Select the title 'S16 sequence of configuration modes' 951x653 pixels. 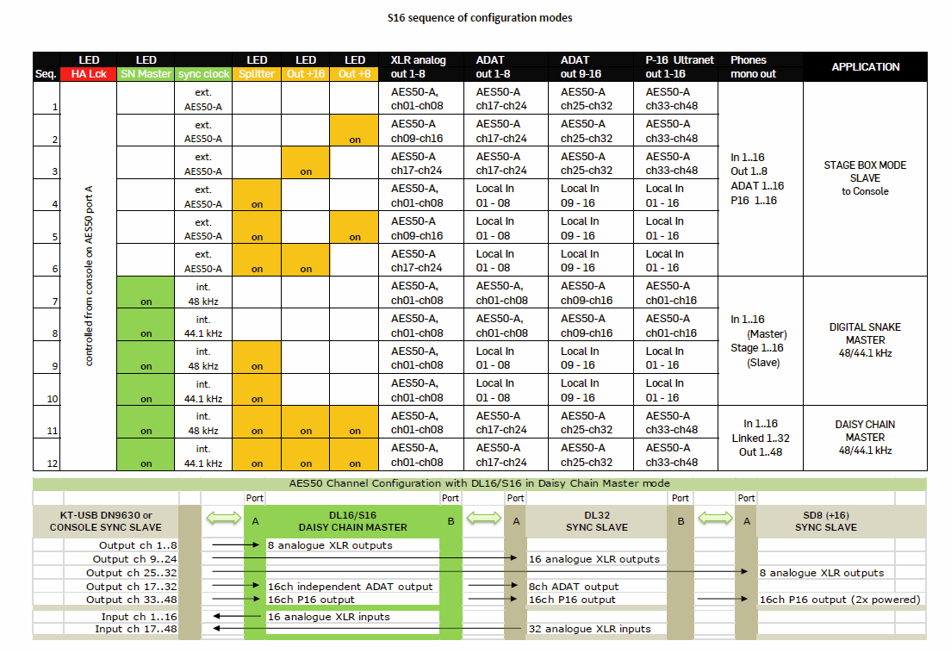[x=480, y=17]
